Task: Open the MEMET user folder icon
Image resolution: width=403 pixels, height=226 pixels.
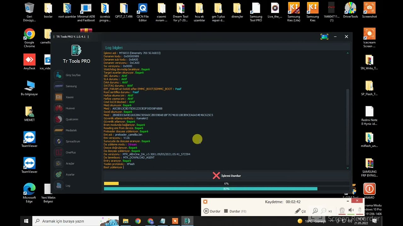Action: click(x=29, y=114)
